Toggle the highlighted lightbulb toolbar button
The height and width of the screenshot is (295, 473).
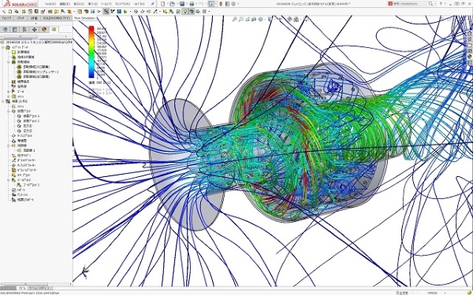click(185, 12)
